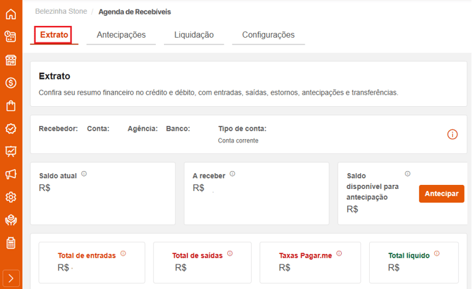Click the A receber label
Image resolution: width=472 pixels, height=289 pixels.
coord(209,176)
